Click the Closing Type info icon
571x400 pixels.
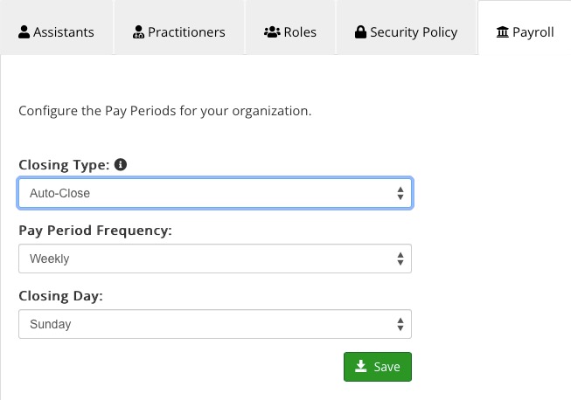click(x=121, y=165)
